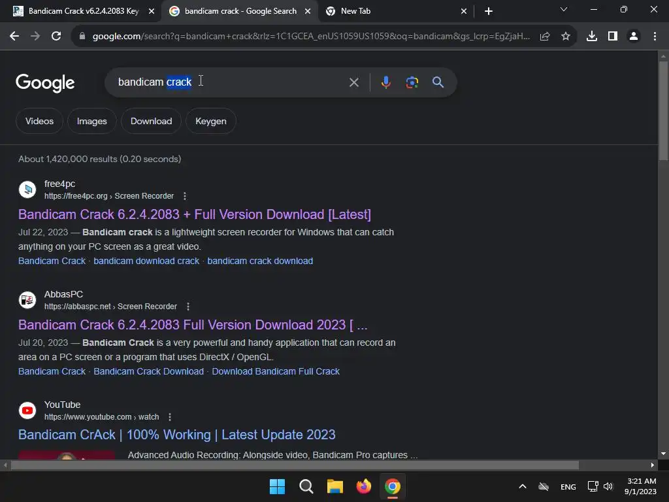669x502 pixels.
Task: Open the tab search chevron
Action: point(564,9)
